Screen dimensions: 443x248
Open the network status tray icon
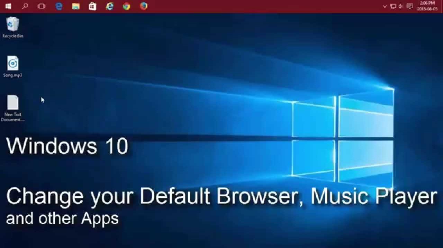pos(393,6)
